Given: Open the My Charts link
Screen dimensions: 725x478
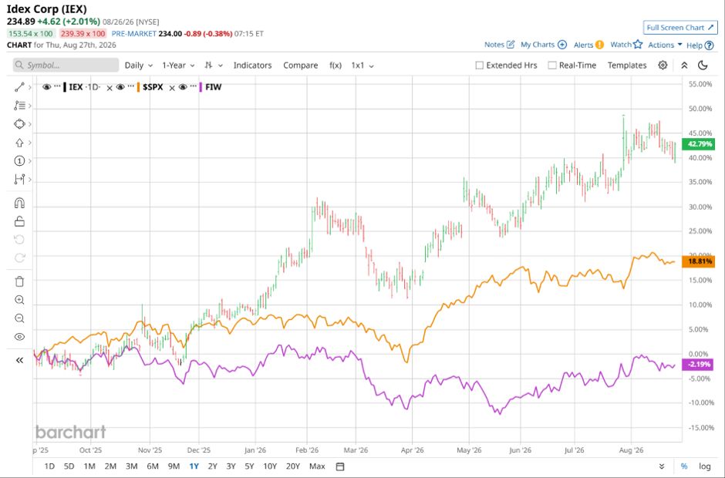Looking at the screenshot, I should click(x=538, y=45).
